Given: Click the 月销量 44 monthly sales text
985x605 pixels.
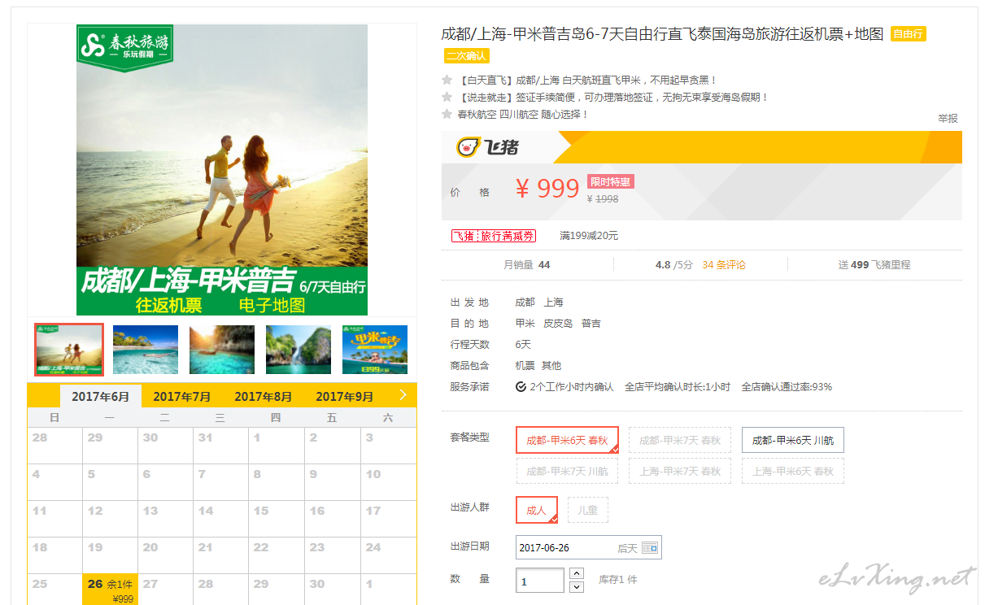Looking at the screenshot, I should click(527, 265).
